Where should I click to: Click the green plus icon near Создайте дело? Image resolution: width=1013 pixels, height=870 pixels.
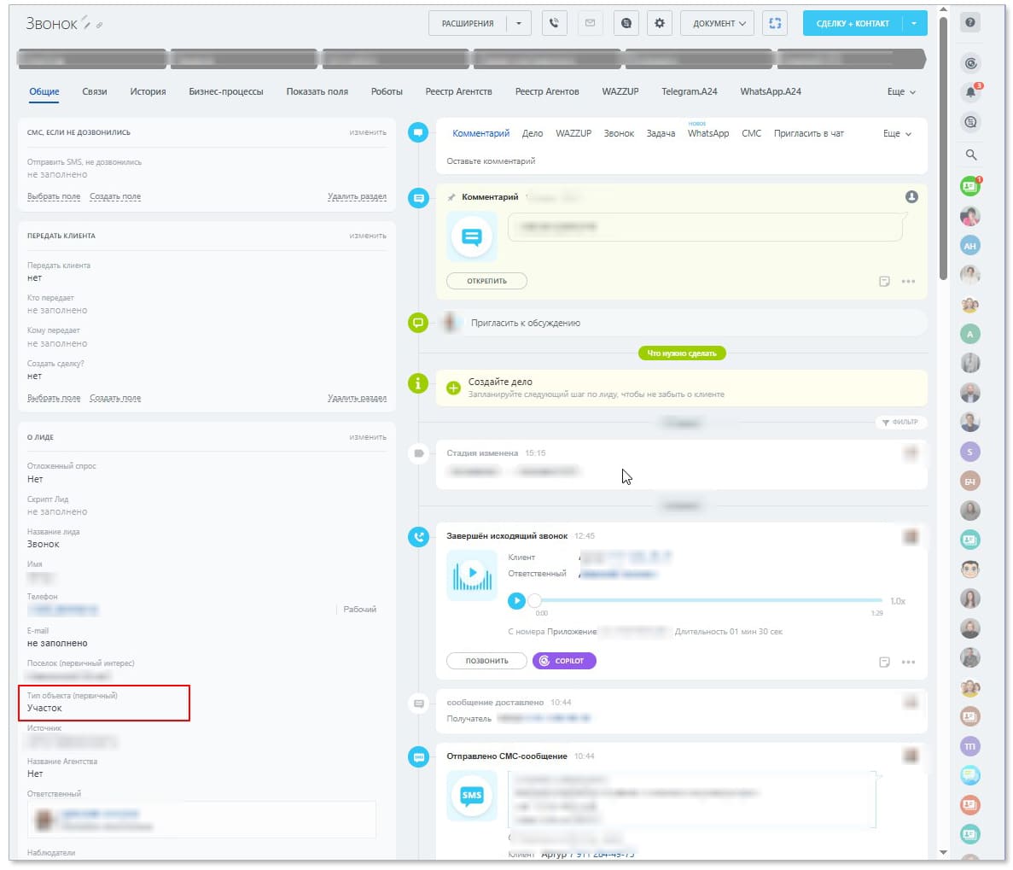tap(453, 388)
